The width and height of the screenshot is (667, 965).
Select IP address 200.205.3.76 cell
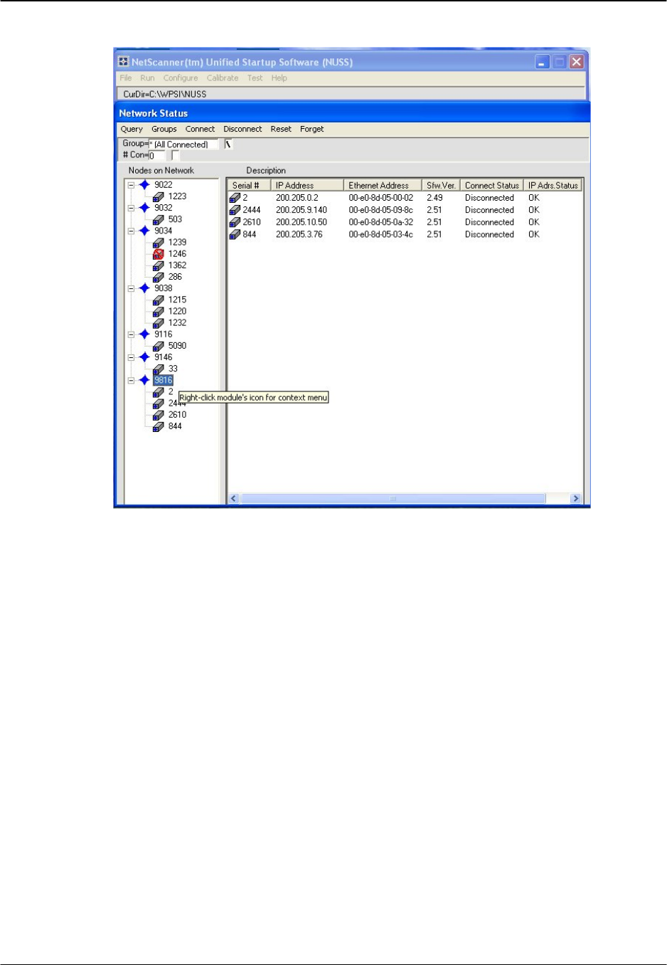(299, 234)
